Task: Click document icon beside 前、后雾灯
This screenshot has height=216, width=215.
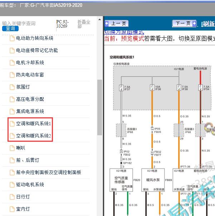Action: pyautogui.click(x=12, y=160)
